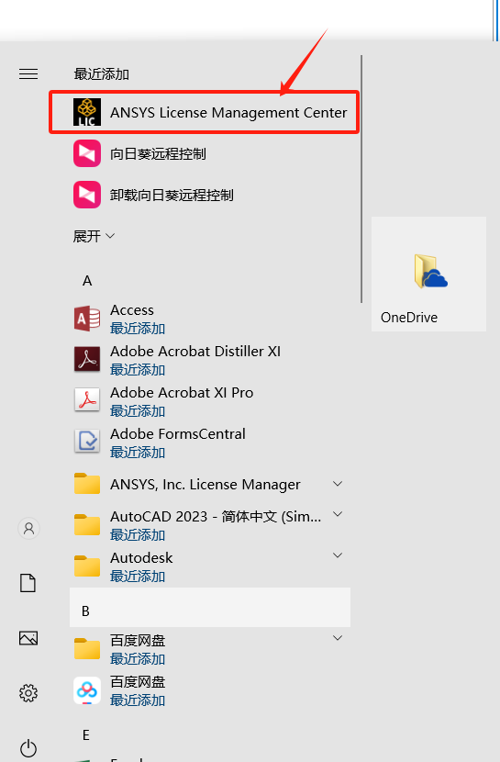This screenshot has width=500, height=762.
Task: Expand the Autodesk folder chevron
Action: click(x=338, y=555)
